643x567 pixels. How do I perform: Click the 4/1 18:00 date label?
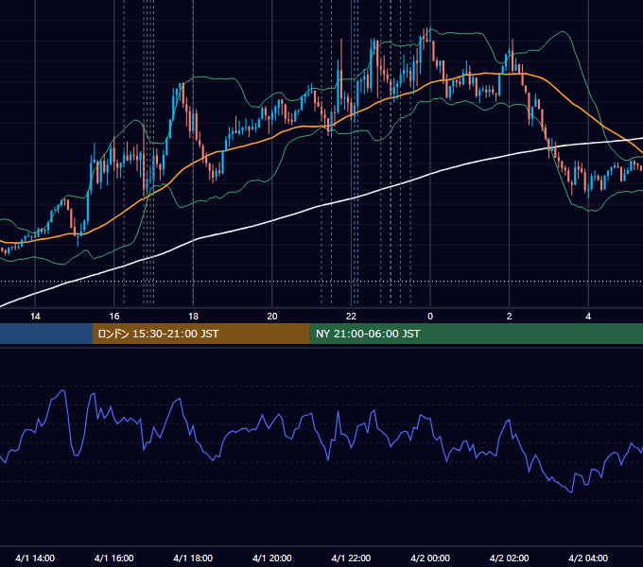[x=193, y=558]
